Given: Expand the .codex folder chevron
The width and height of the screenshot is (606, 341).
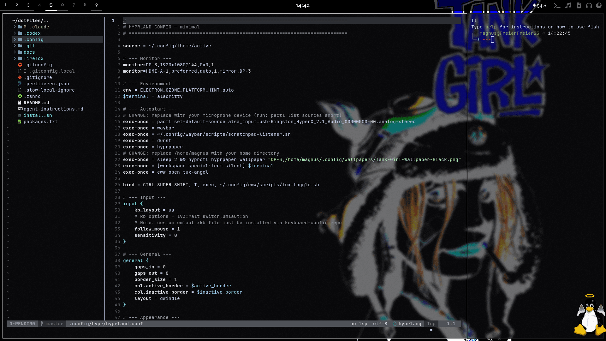Looking at the screenshot, I should click(x=15, y=33).
